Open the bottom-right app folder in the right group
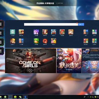This screenshot has height=99, width=99. pos(94,41)
